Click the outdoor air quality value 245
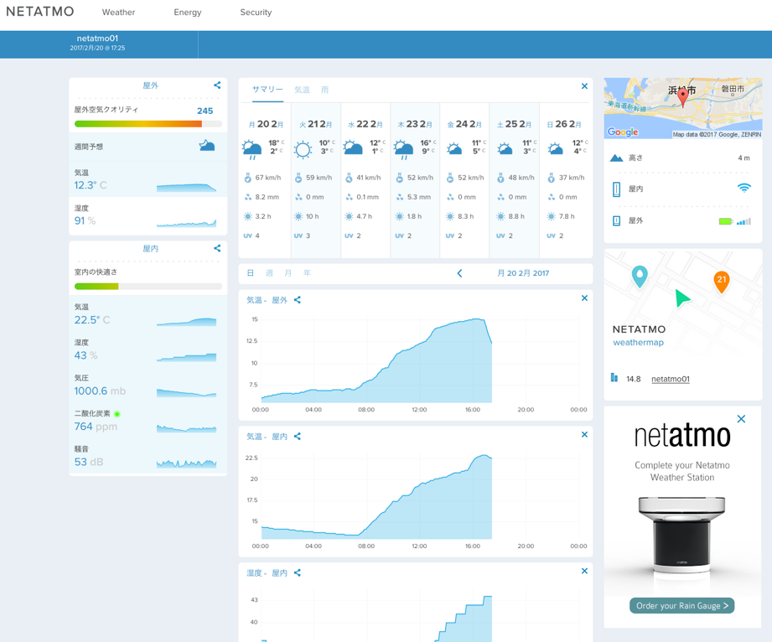The width and height of the screenshot is (772, 642). pos(205,111)
